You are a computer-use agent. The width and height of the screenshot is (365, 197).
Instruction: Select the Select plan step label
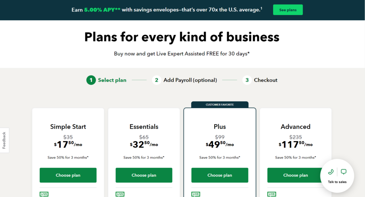pos(112,80)
